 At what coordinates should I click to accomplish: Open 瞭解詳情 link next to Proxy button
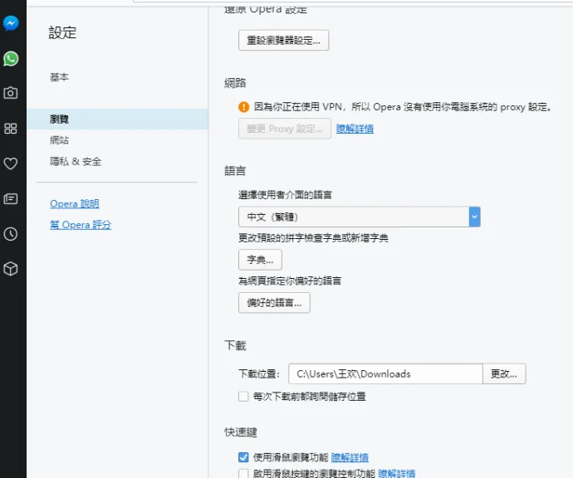(x=355, y=129)
